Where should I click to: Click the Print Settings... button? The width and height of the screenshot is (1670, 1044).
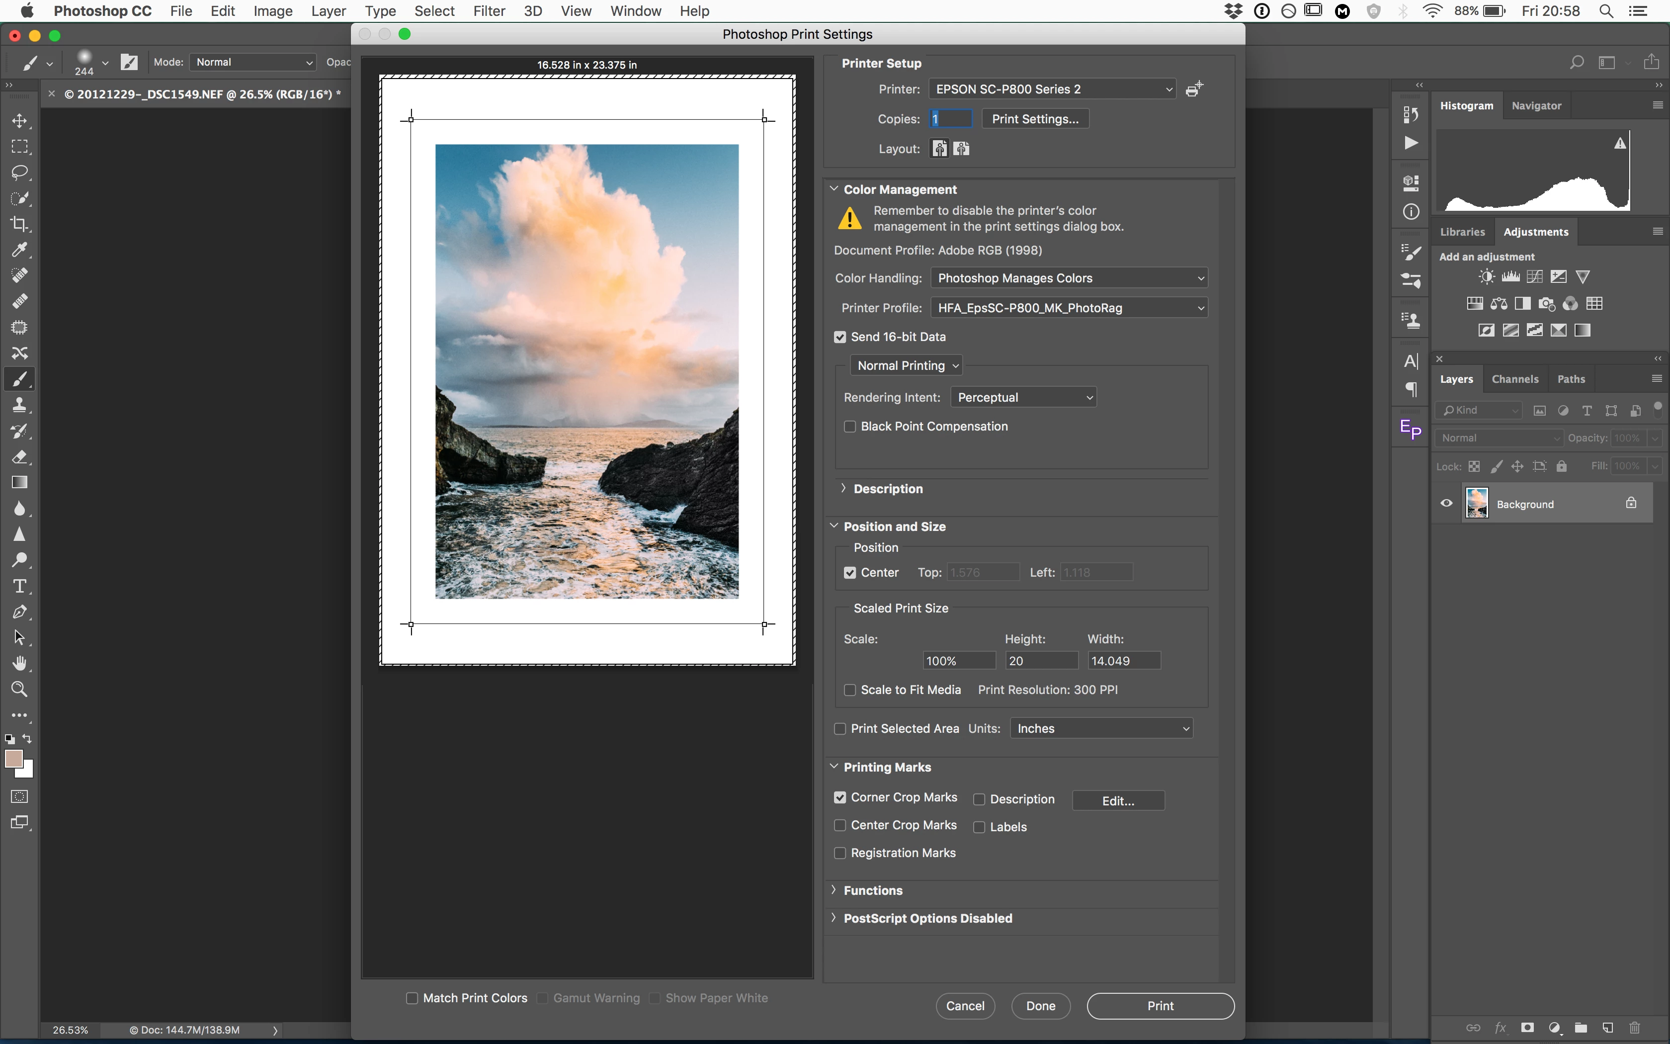point(1034,119)
